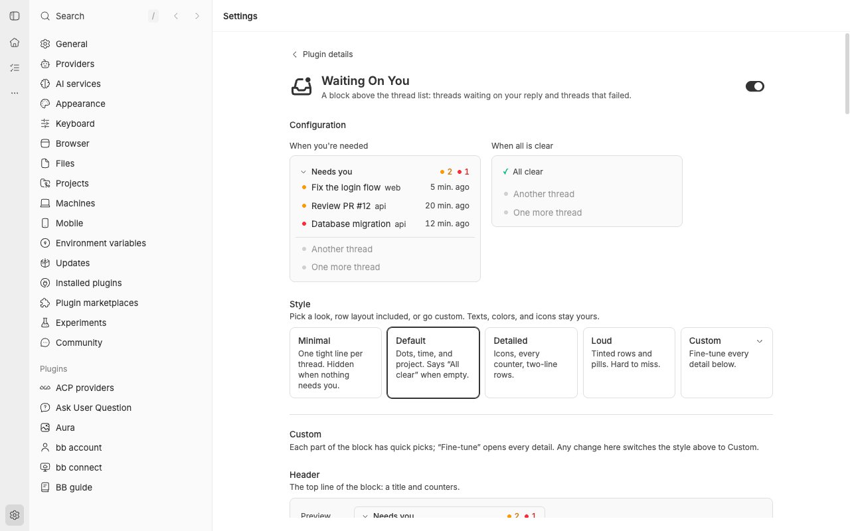Choose the Loud style card
The width and height of the screenshot is (850, 531).
[x=629, y=362]
